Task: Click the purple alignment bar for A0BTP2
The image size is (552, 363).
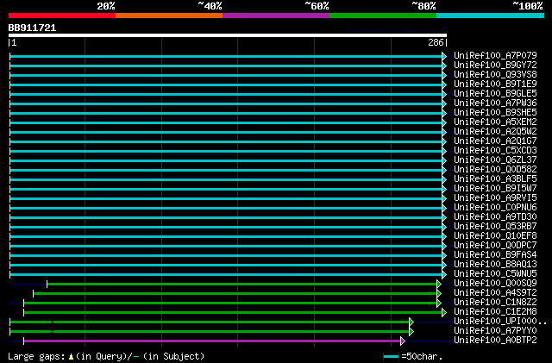Action: coord(212,341)
